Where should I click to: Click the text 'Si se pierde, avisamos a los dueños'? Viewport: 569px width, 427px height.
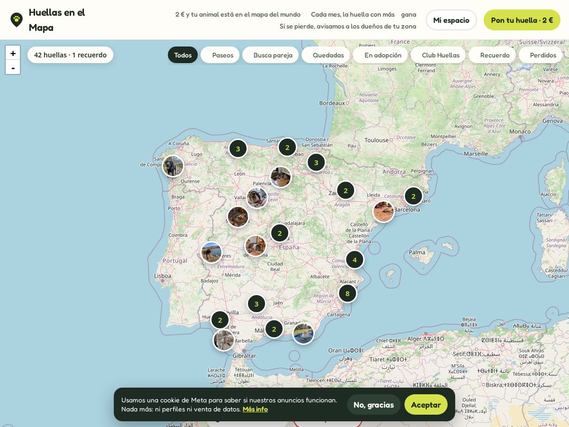pos(348,26)
